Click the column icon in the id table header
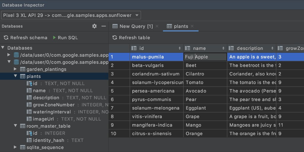Image resolution: width=304 pixels, height=152 pixels. coord(134,48)
